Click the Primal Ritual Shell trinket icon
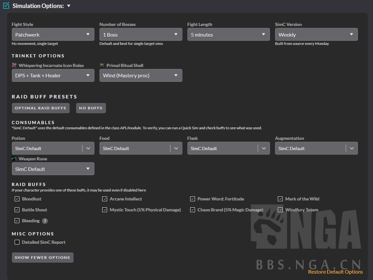 [102, 65]
